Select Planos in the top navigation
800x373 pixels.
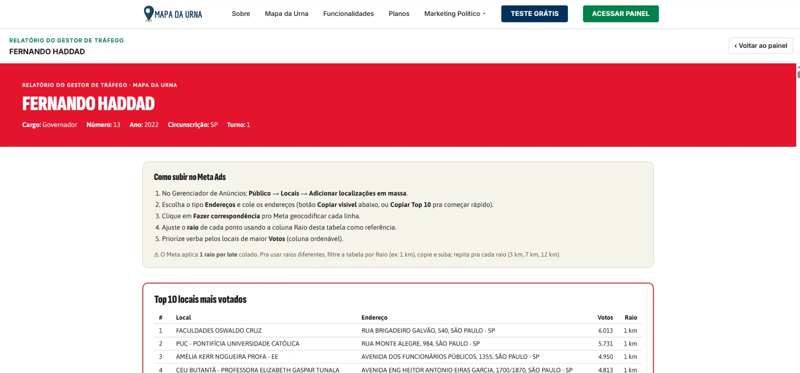tap(399, 13)
